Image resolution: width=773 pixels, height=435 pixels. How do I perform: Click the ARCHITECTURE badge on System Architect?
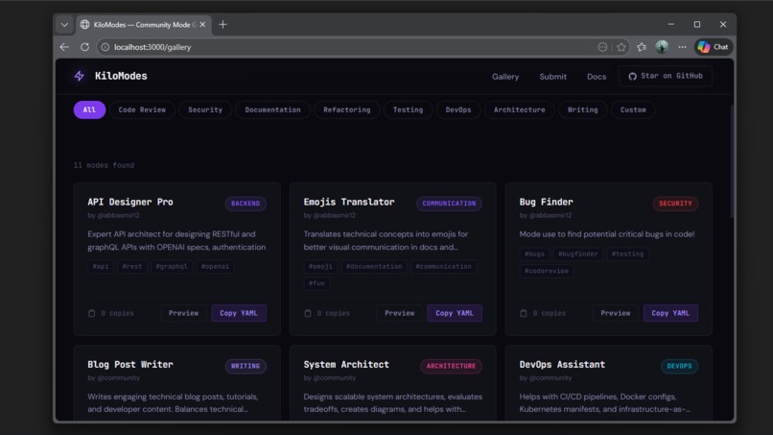pos(451,366)
